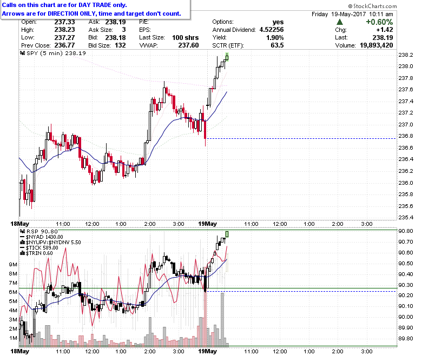
Task: Click the Last price value 238.19
Action: [x=383, y=38]
